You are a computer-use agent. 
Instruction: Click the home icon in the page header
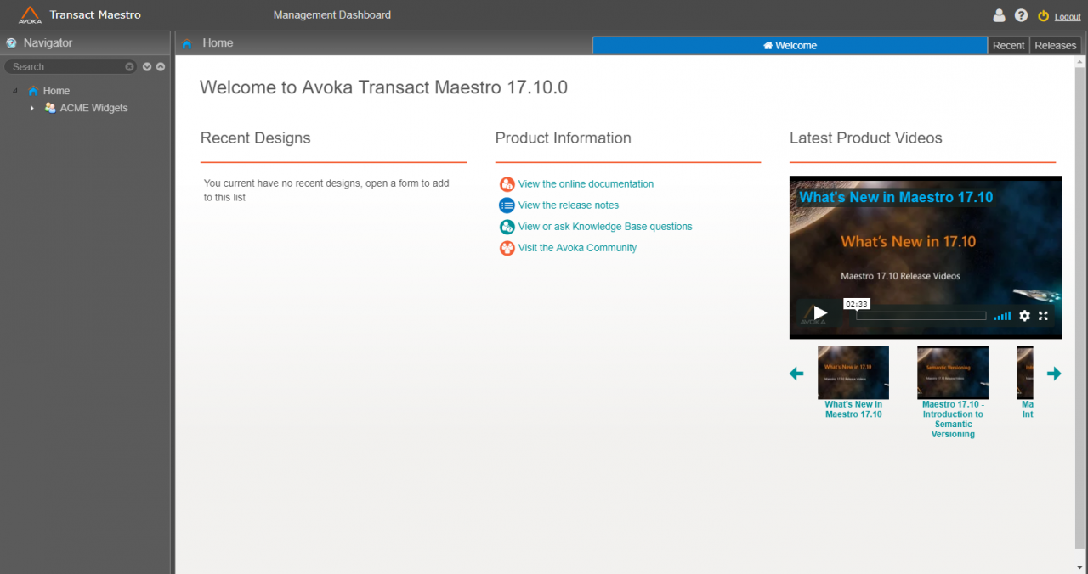tap(187, 43)
